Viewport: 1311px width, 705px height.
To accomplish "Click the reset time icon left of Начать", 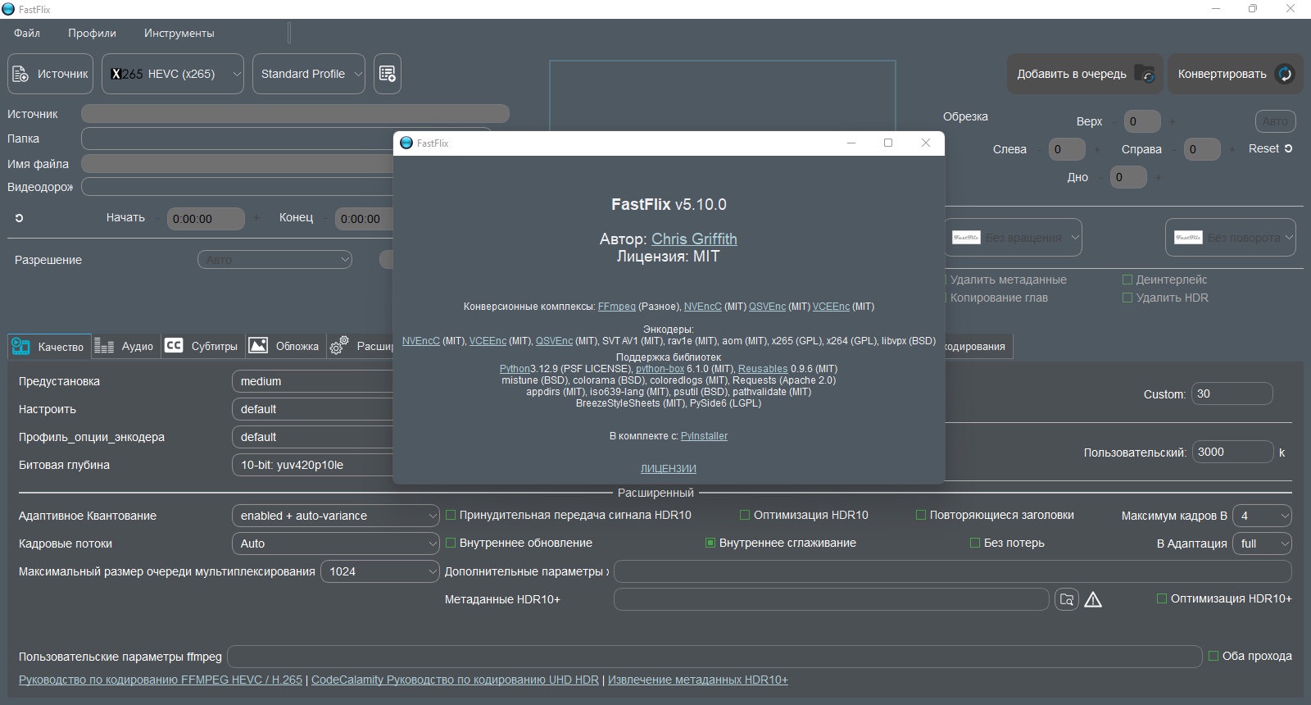I will click(20, 218).
